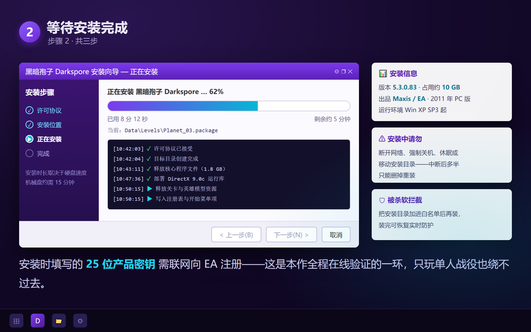Click the green check on 释放核心程序文件 log
The height and width of the screenshot is (332, 531).
(149, 169)
